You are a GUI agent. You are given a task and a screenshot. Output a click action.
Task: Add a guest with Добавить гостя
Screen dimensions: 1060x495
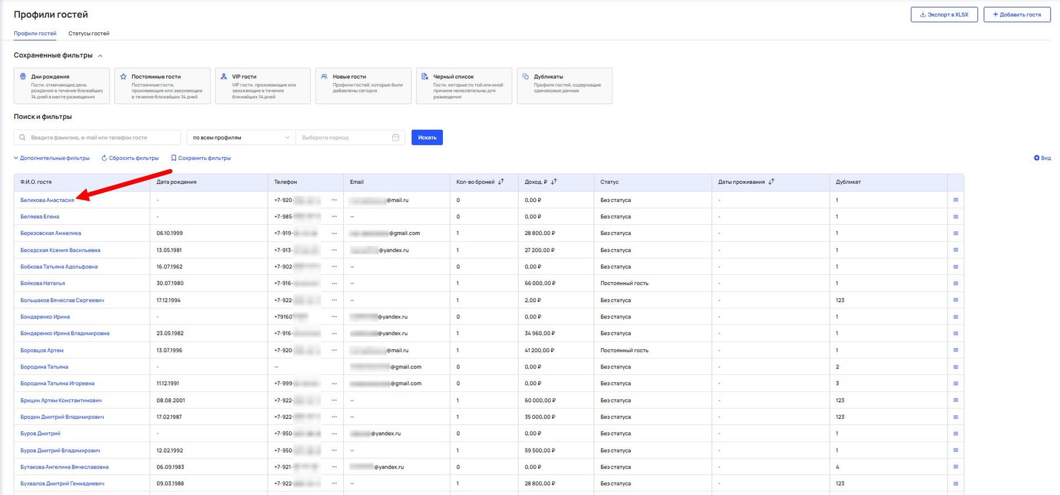[x=1016, y=15]
